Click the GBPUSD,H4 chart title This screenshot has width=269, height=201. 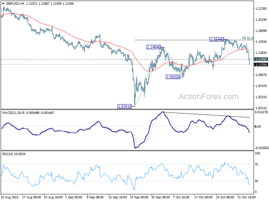(15, 4)
